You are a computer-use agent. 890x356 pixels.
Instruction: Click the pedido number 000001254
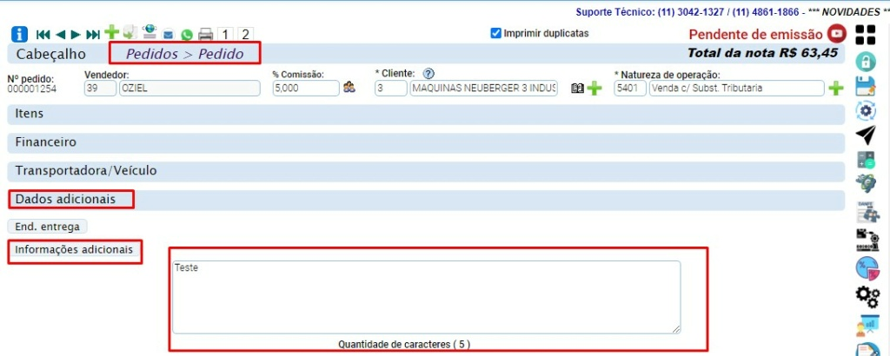pyautogui.click(x=32, y=89)
